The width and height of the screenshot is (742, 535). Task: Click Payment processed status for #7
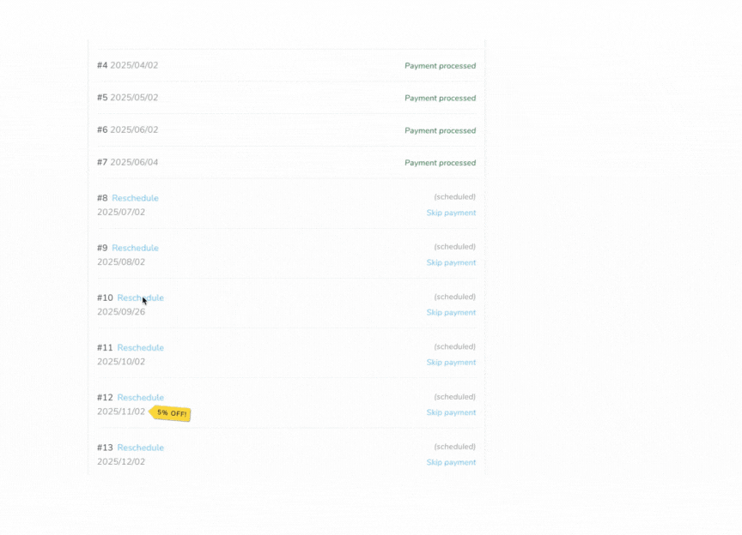point(440,163)
